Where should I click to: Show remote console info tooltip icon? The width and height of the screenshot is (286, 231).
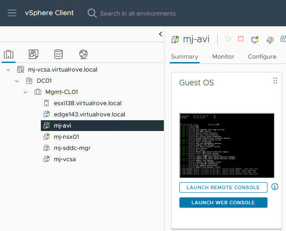click(x=275, y=187)
